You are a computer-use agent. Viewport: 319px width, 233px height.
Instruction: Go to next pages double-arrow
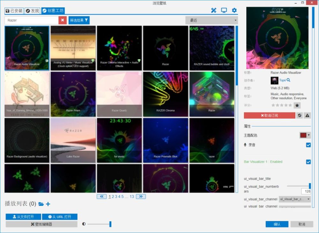[x=141, y=196]
